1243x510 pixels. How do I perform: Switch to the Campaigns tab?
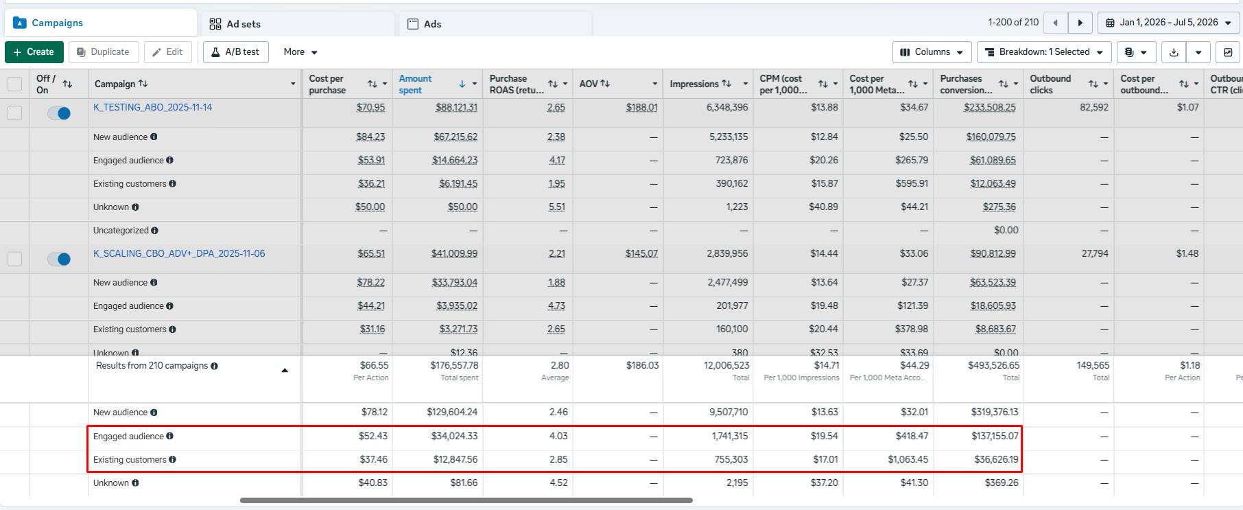100,23
